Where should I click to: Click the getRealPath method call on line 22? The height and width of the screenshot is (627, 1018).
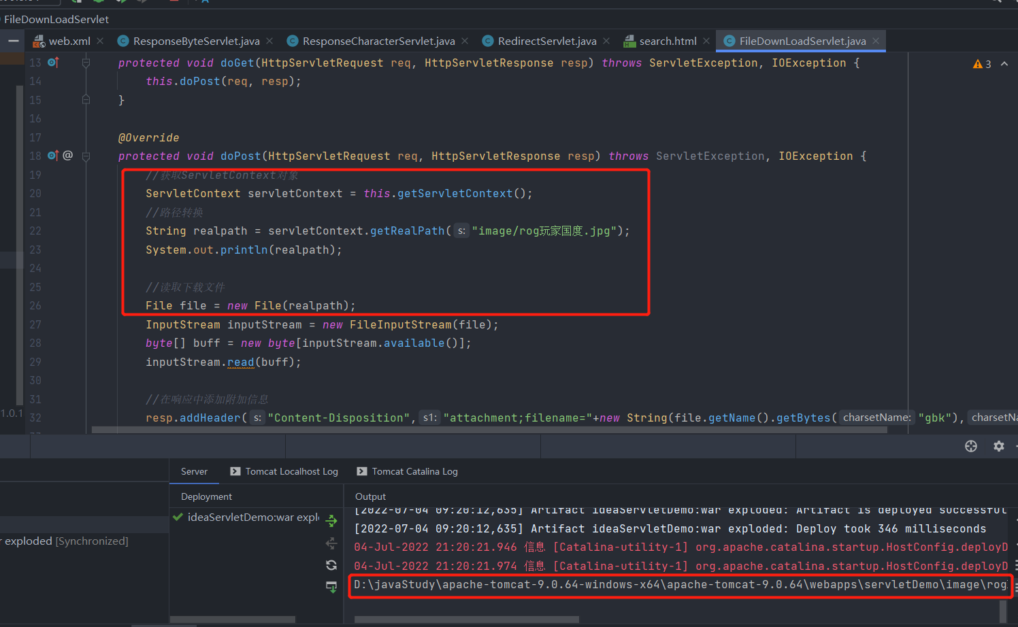click(x=407, y=231)
